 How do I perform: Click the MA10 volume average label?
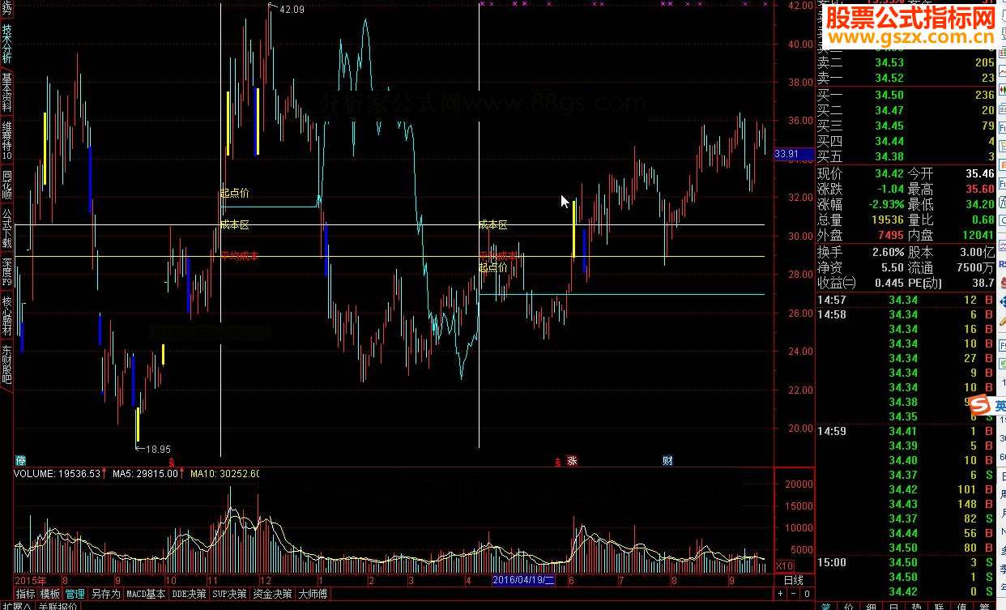pos(224,473)
